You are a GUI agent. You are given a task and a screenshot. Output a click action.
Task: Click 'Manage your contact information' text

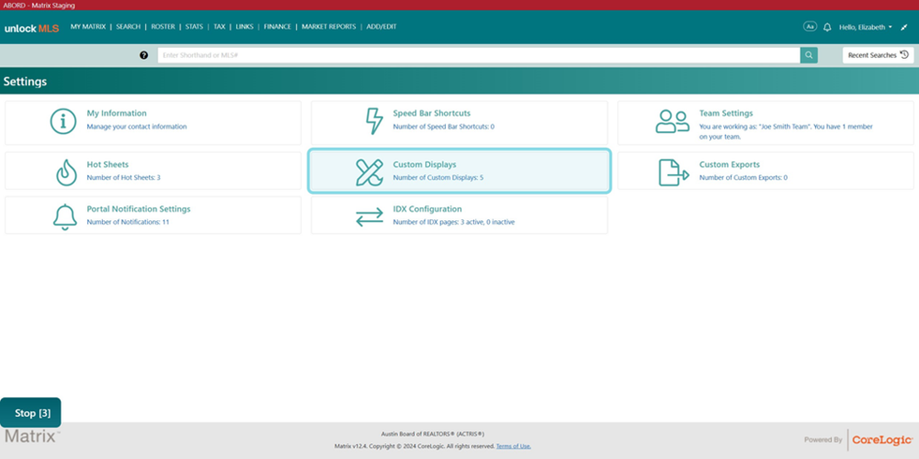137,126
